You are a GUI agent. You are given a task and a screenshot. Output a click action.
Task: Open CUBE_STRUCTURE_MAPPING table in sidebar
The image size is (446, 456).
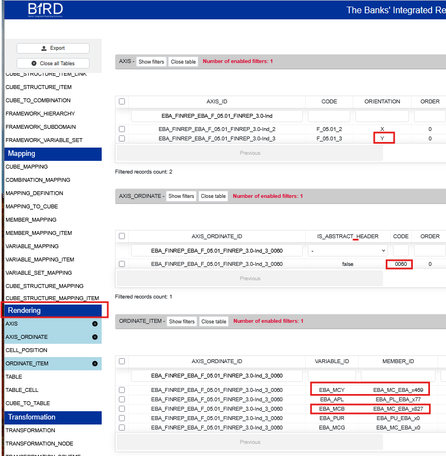(44, 286)
